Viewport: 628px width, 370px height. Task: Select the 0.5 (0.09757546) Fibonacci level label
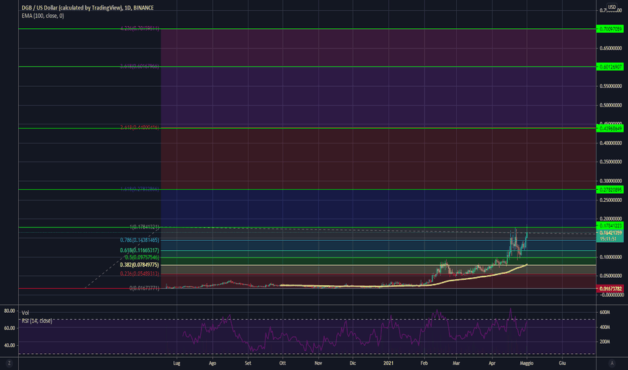pyautogui.click(x=142, y=257)
